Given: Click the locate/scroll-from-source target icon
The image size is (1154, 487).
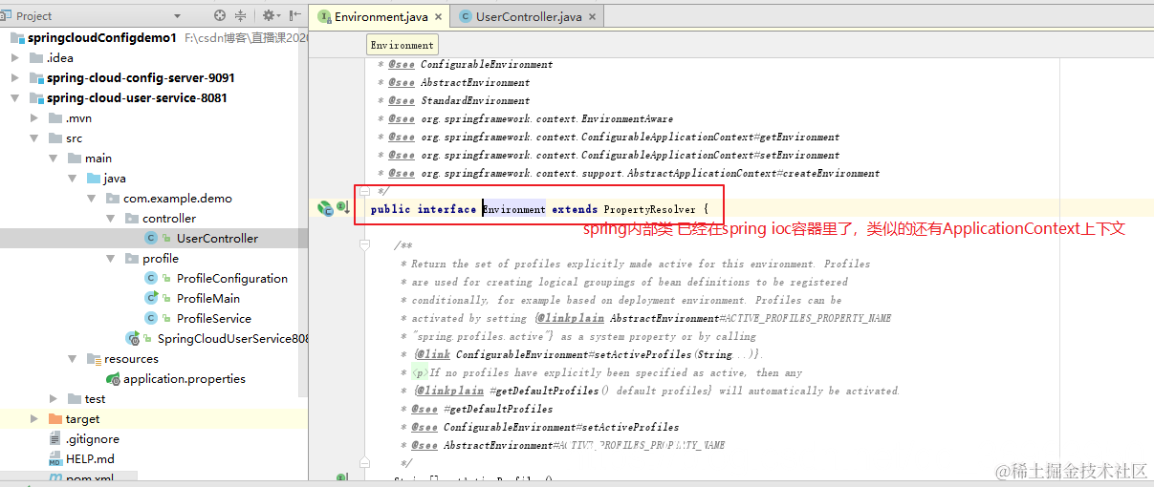Looking at the screenshot, I should pyautogui.click(x=221, y=15).
